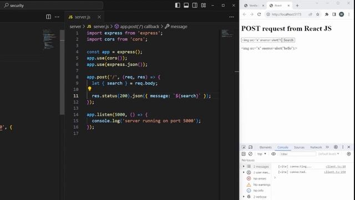355x200 pixels.
Task: Open the Console DevTools tab
Action: pyautogui.click(x=283, y=147)
